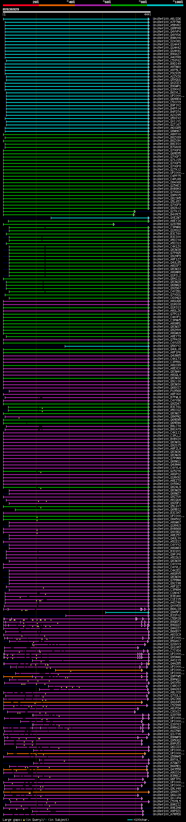Select hit UniRef100_C5DP28
The image size is (186, 822).
tap(167, 618)
